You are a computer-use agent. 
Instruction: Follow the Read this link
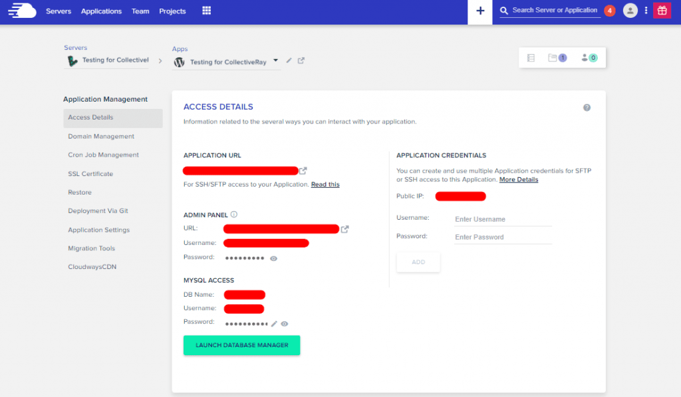tap(325, 185)
